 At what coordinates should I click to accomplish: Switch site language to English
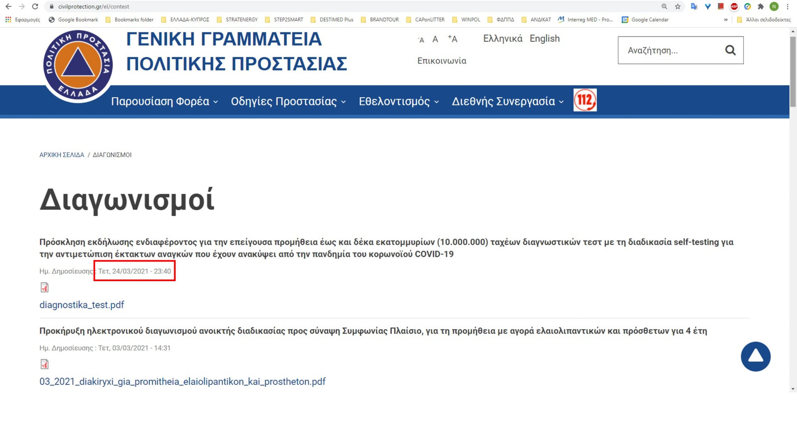click(x=544, y=39)
